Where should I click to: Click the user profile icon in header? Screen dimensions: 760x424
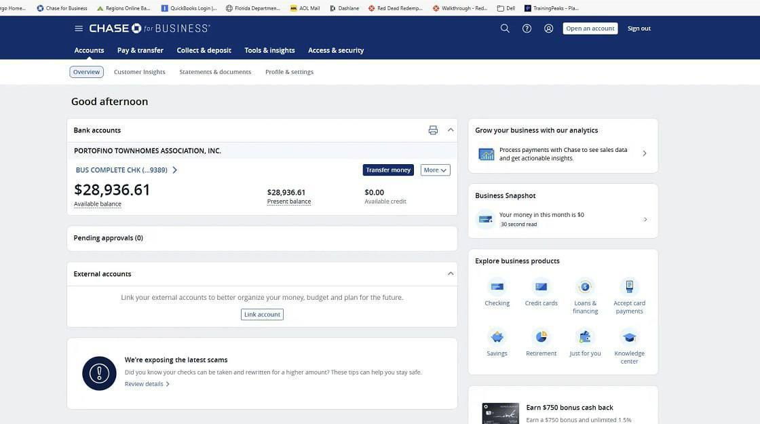(548, 28)
